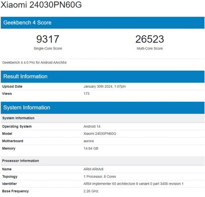205x197 pixels.
Task: Select the Multi-Core Score label
Action: click(150, 48)
